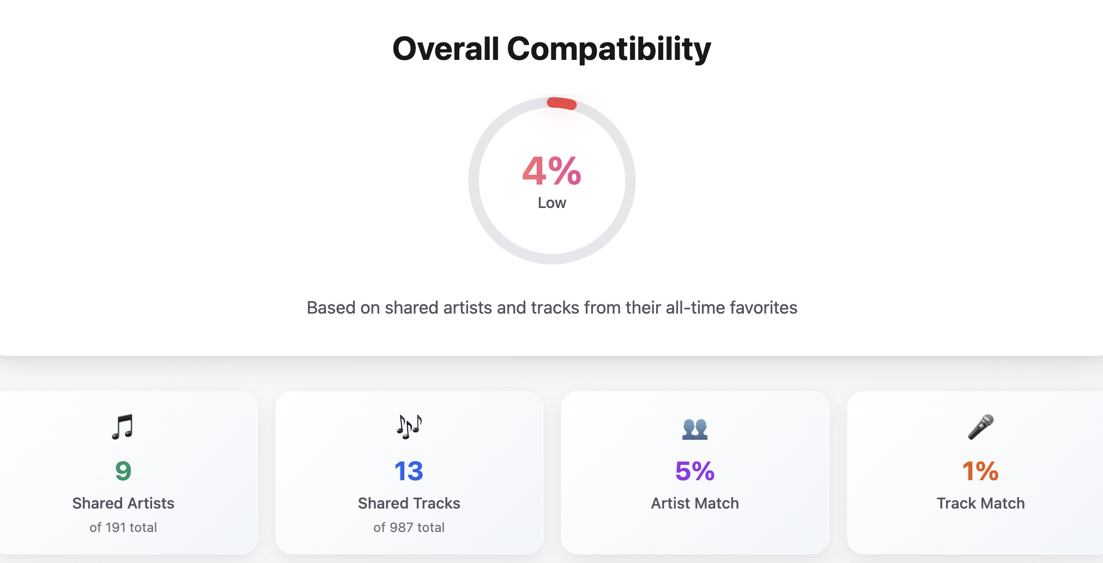1103x563 pixels.
Task: Click the 'of 987 total' text
Action: (409, 527)
